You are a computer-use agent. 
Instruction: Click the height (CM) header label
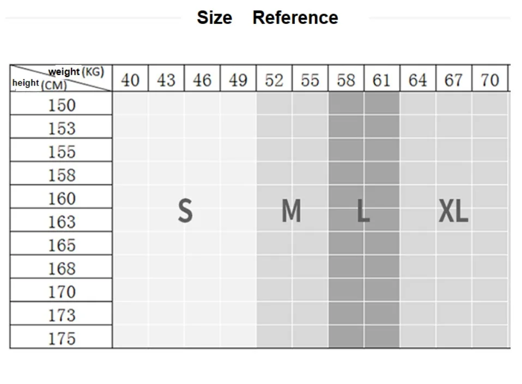click(39, 84)
